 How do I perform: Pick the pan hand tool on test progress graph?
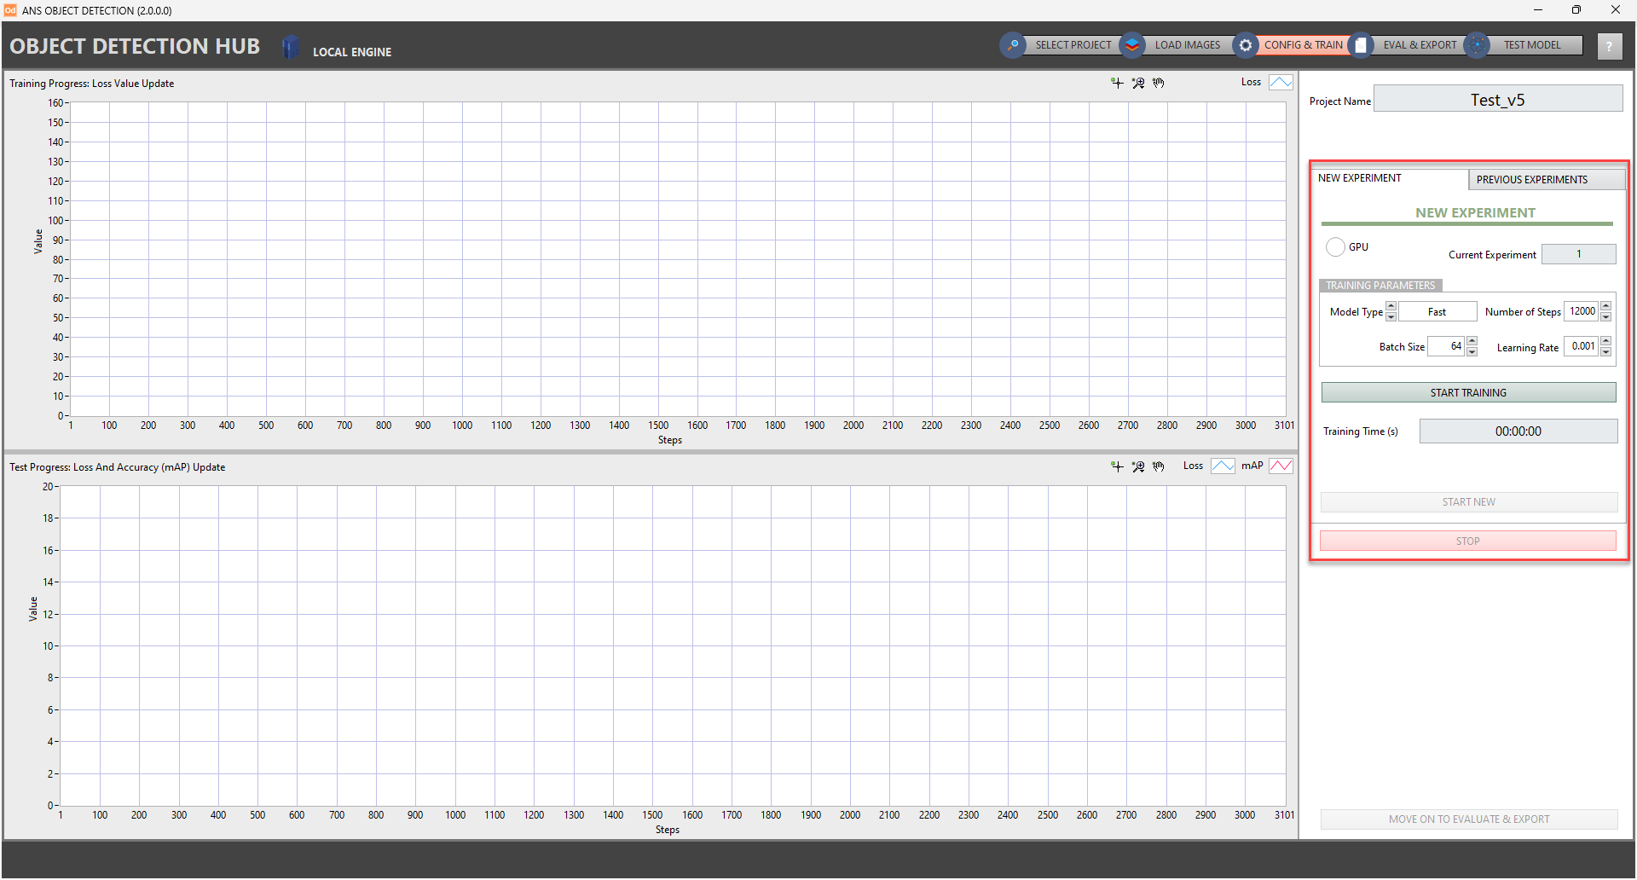[x=1158, y=466]
